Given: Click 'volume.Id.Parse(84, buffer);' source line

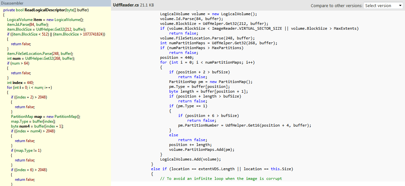Looking at the screenshot, I should 192,19.
